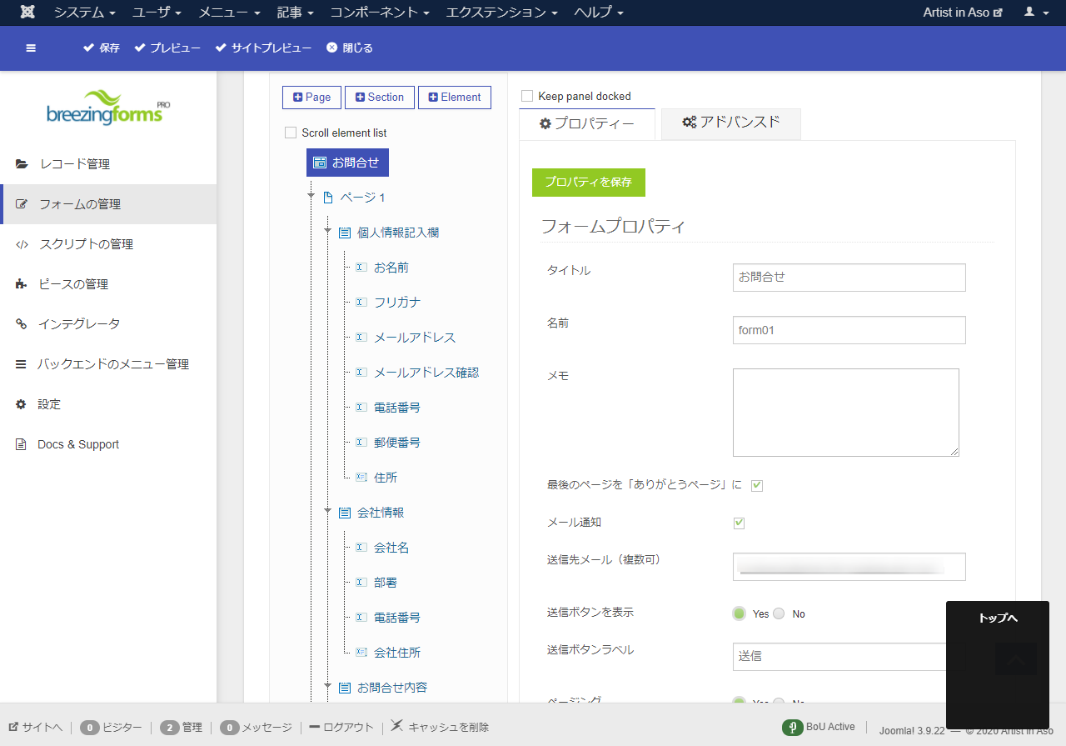Toggle the メール通知 checkbox

point(738,523)
